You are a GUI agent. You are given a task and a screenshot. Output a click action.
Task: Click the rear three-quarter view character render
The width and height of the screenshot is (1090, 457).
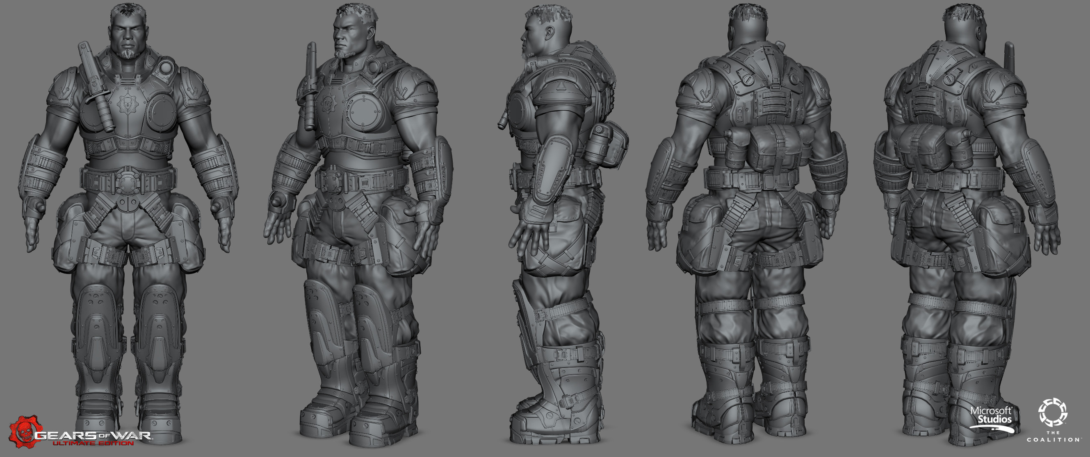point(967,224)
